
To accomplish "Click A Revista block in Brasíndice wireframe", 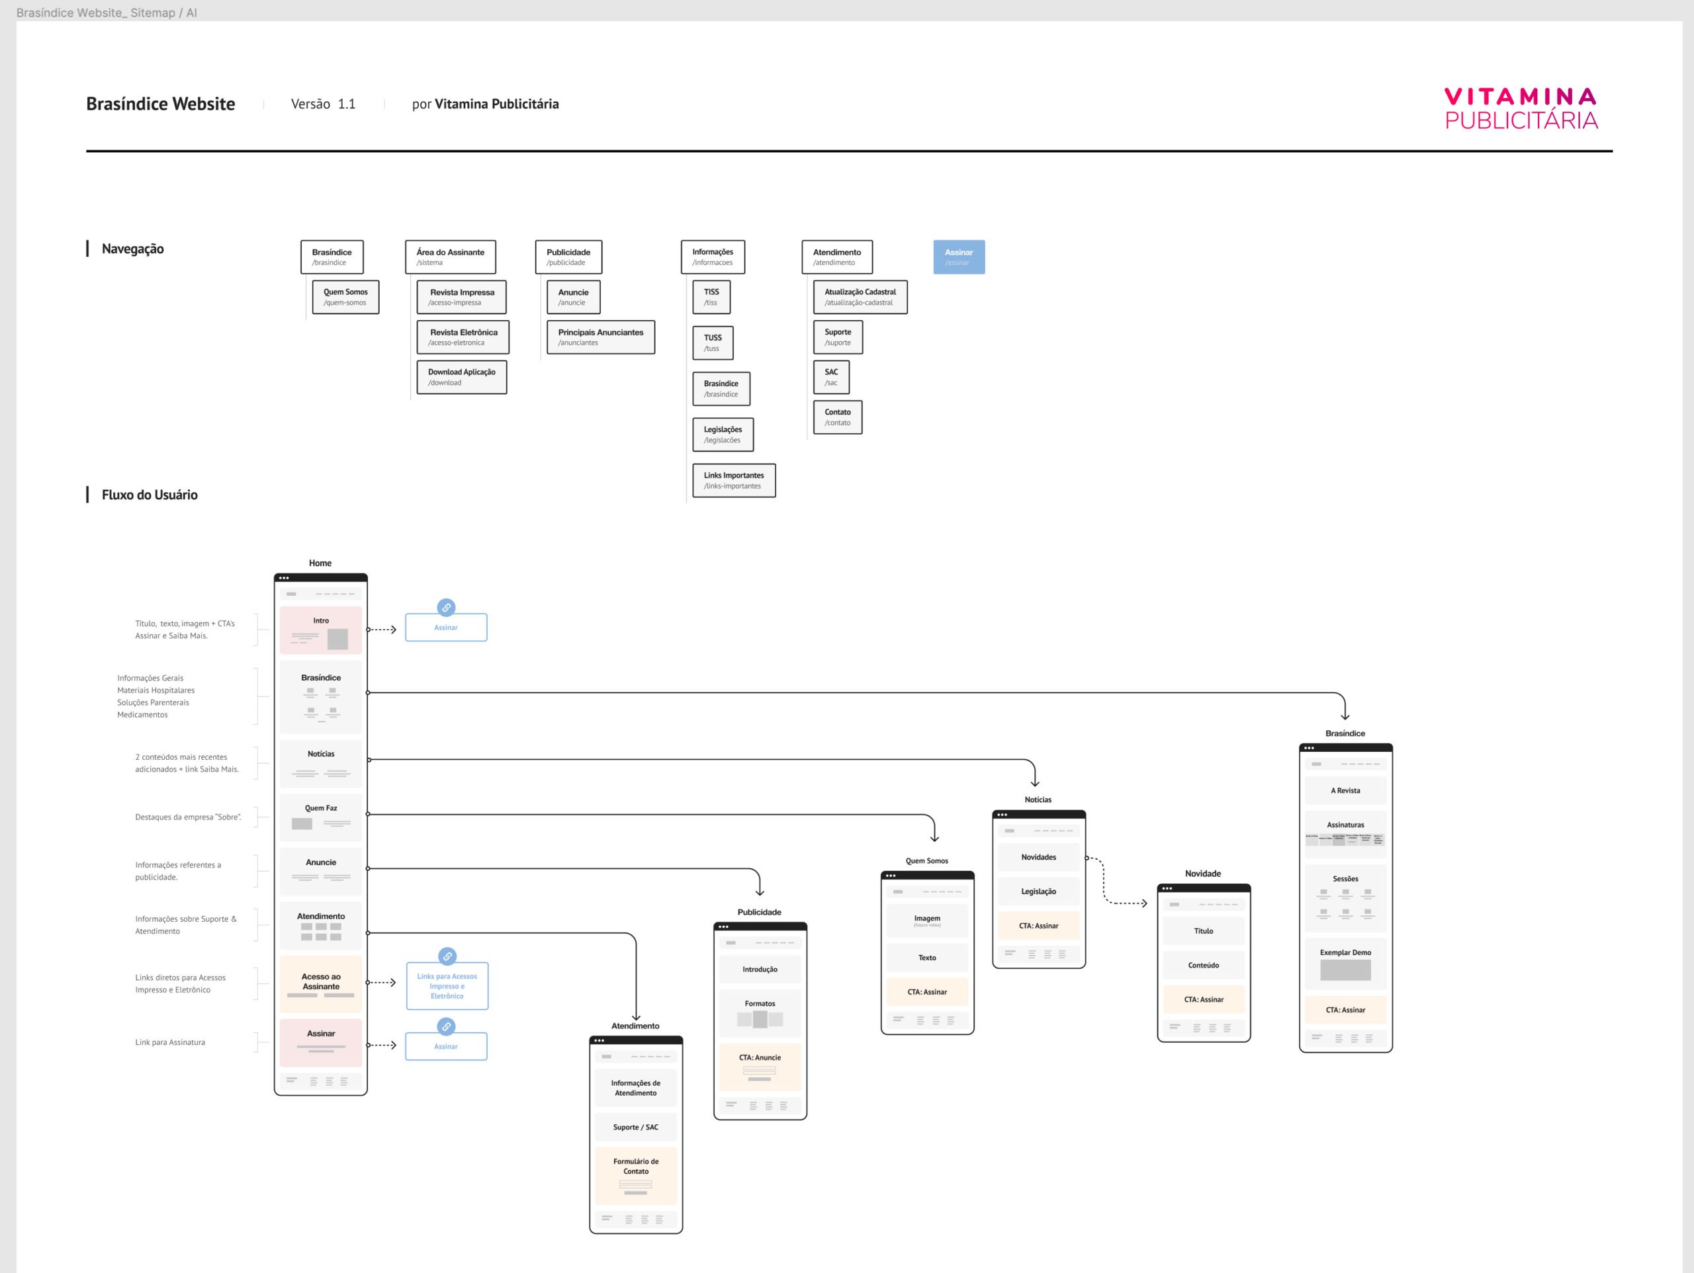I will 1345,791.
